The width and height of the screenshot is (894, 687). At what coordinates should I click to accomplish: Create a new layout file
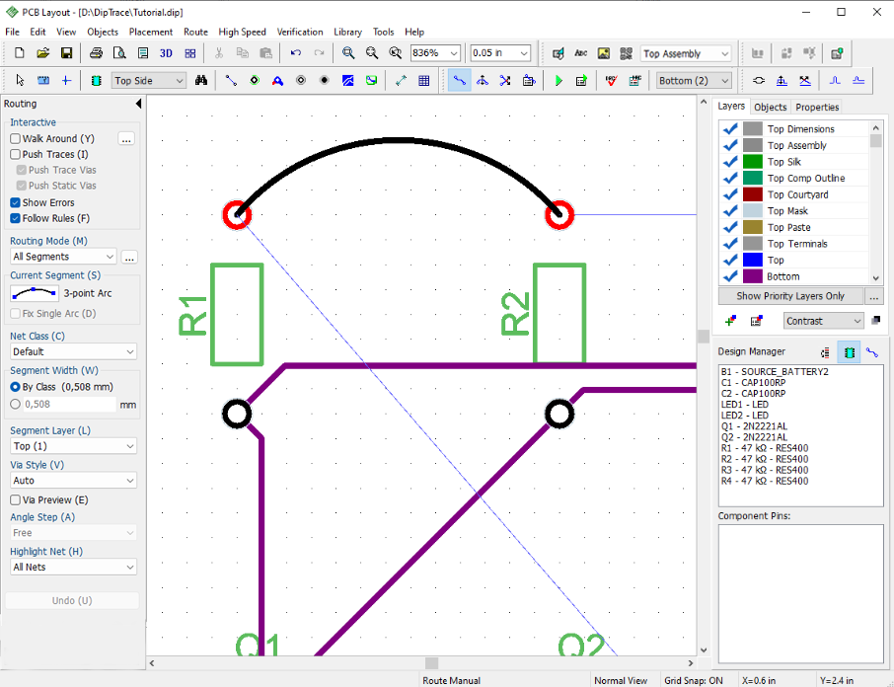point(20,53)
